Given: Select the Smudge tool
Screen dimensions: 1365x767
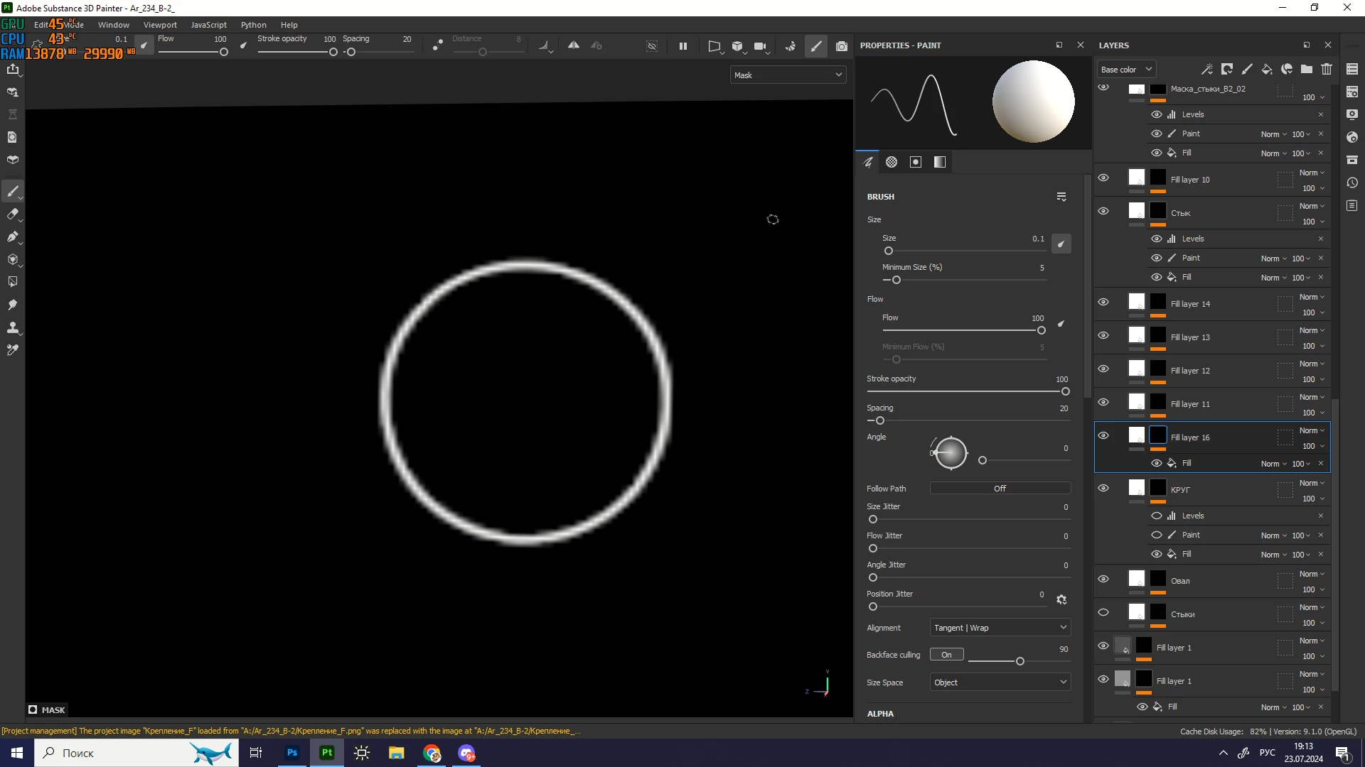Looking at the screenshot, I should point(13,305).
